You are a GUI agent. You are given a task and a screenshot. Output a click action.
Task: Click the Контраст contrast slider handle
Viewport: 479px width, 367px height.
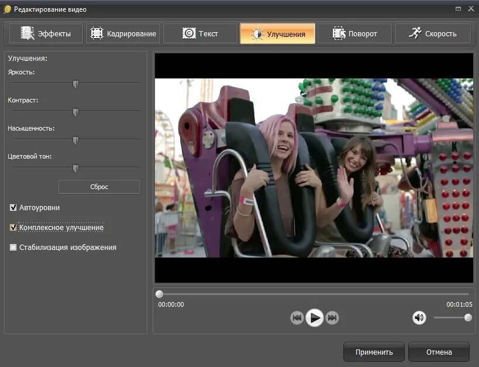(75, 112)
